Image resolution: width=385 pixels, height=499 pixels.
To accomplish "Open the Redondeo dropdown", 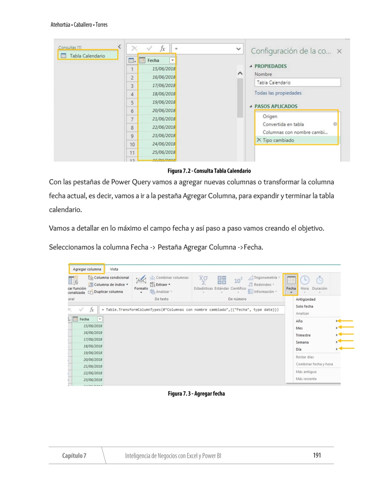I will (x=261, y=284).
